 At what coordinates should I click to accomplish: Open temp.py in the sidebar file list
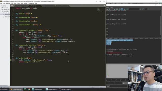tap(7, 18)
